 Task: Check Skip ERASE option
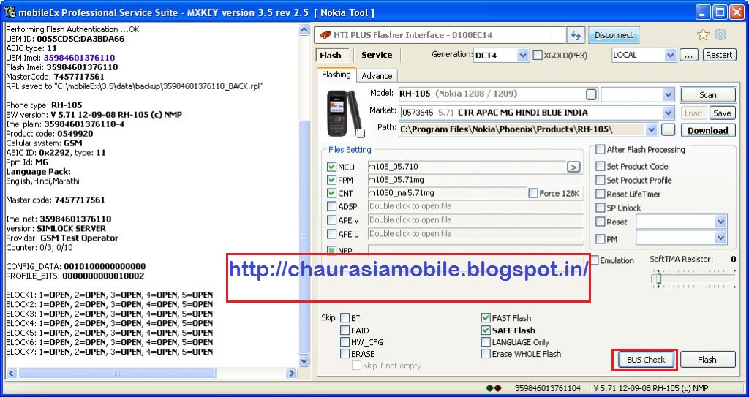[x=345, y=354]
